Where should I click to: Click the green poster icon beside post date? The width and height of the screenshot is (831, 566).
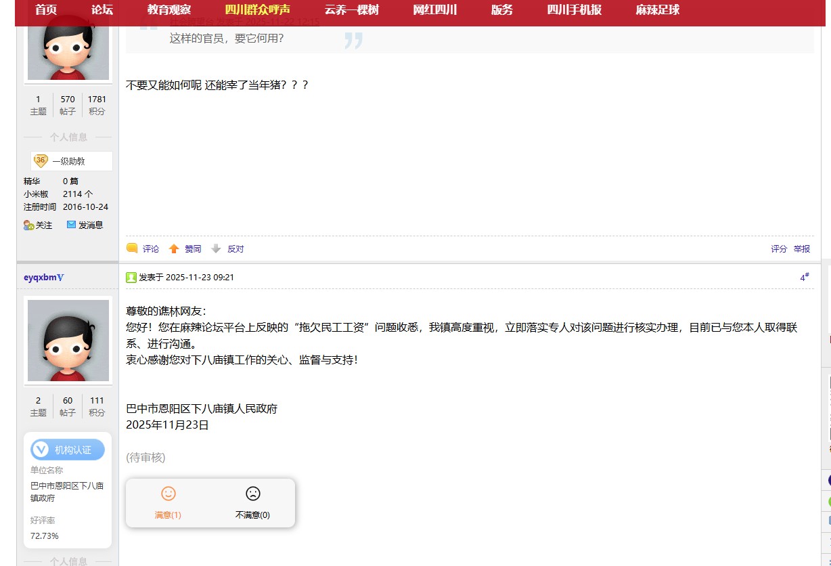131,277
